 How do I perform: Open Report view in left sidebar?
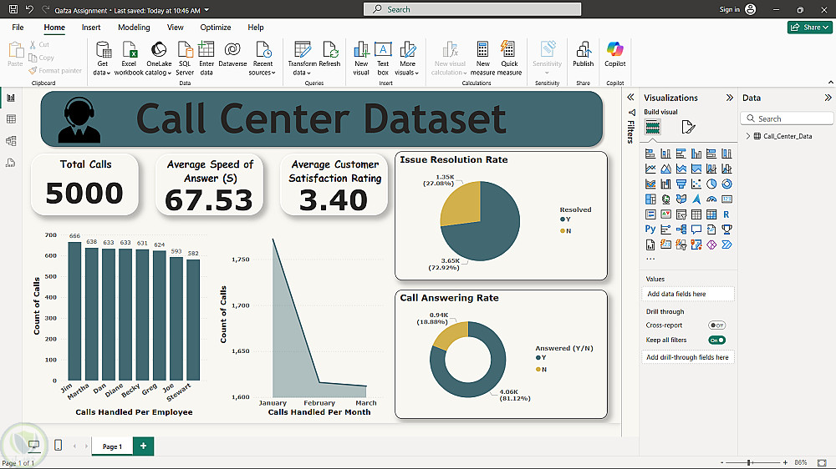click(x=11, y=98)
